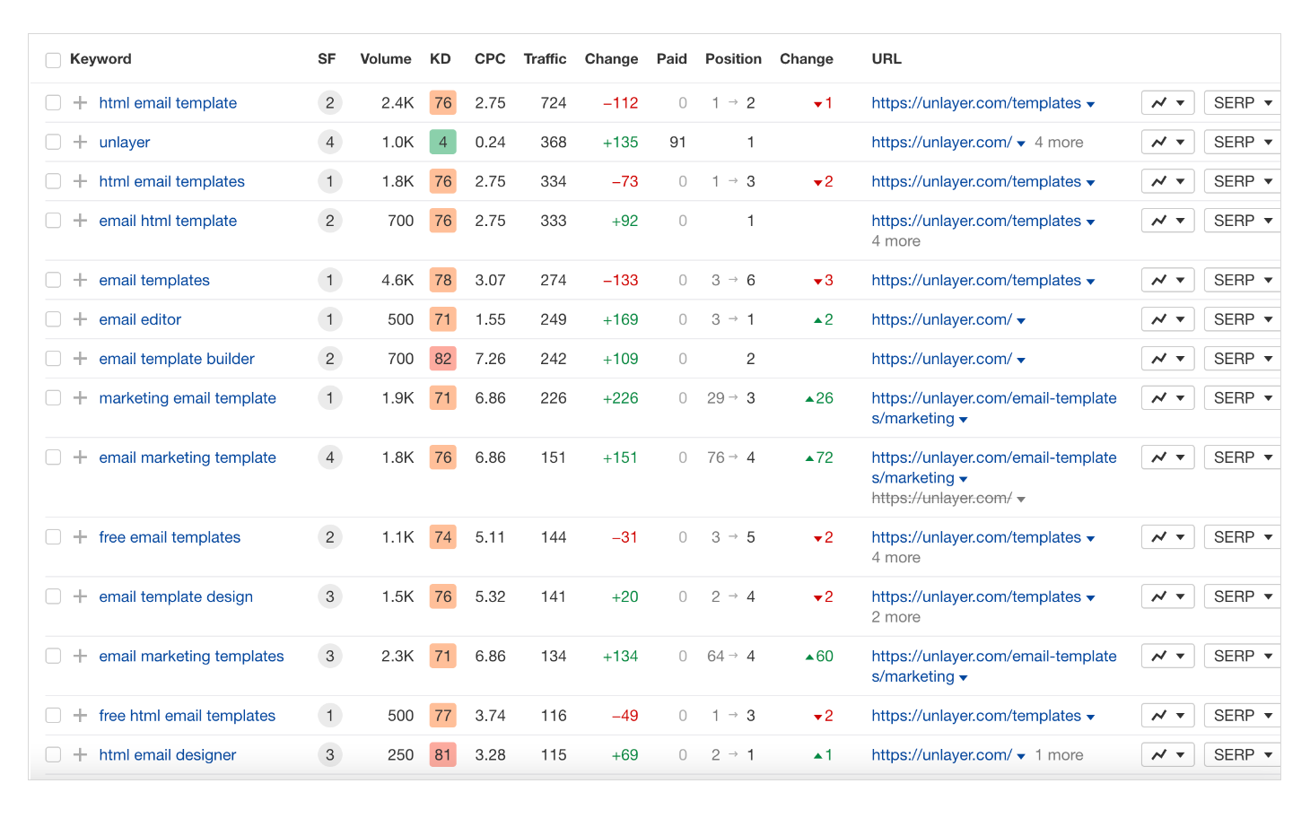Click plus icon for 'email template builder'
Image resolution: width=1310 pixels, height=818 pixels.
coord(80,359)
